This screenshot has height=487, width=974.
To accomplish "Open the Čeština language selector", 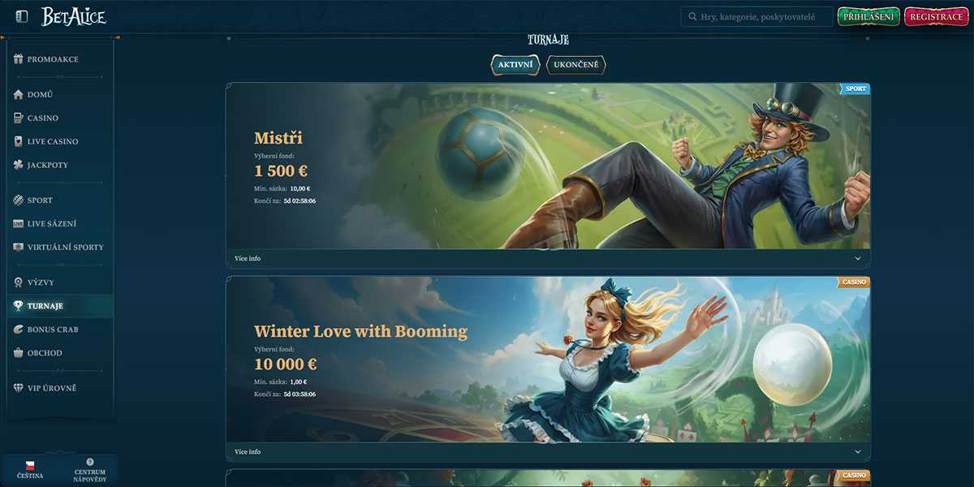I will pos(30,470).
